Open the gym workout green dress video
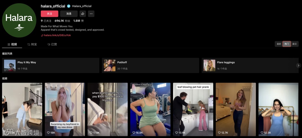 (150, 109)
